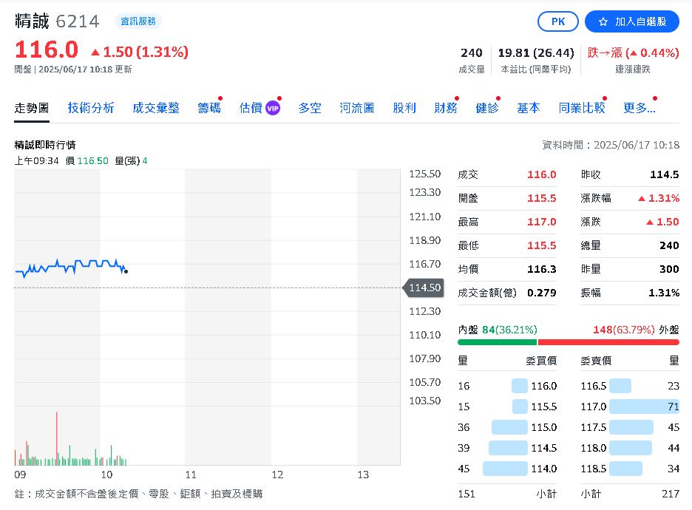
Task: Open the 籌碼 tab
Action: click(209, 108)
